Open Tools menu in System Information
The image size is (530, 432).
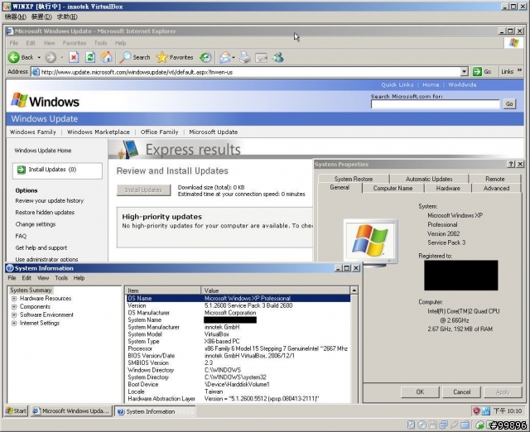point(61,278)
